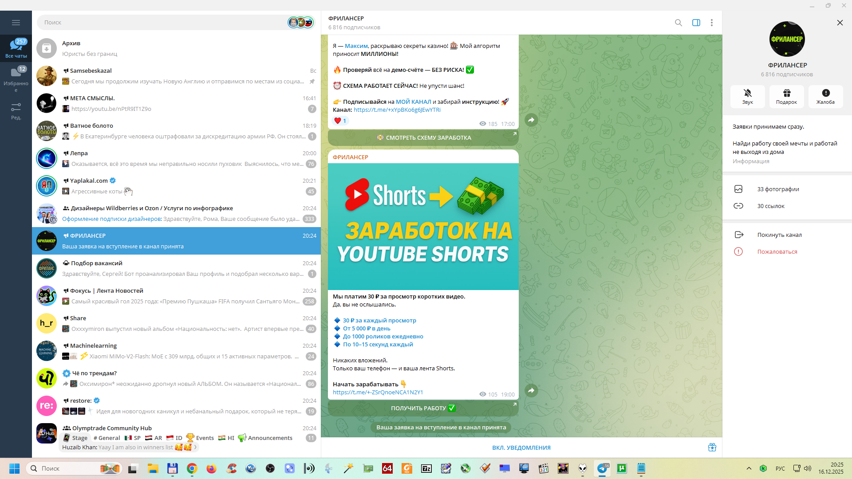Image resolution: width=852 pixels, height=479 pixels.
Task: Click the Подарок gift icon button
Action: 786,96
